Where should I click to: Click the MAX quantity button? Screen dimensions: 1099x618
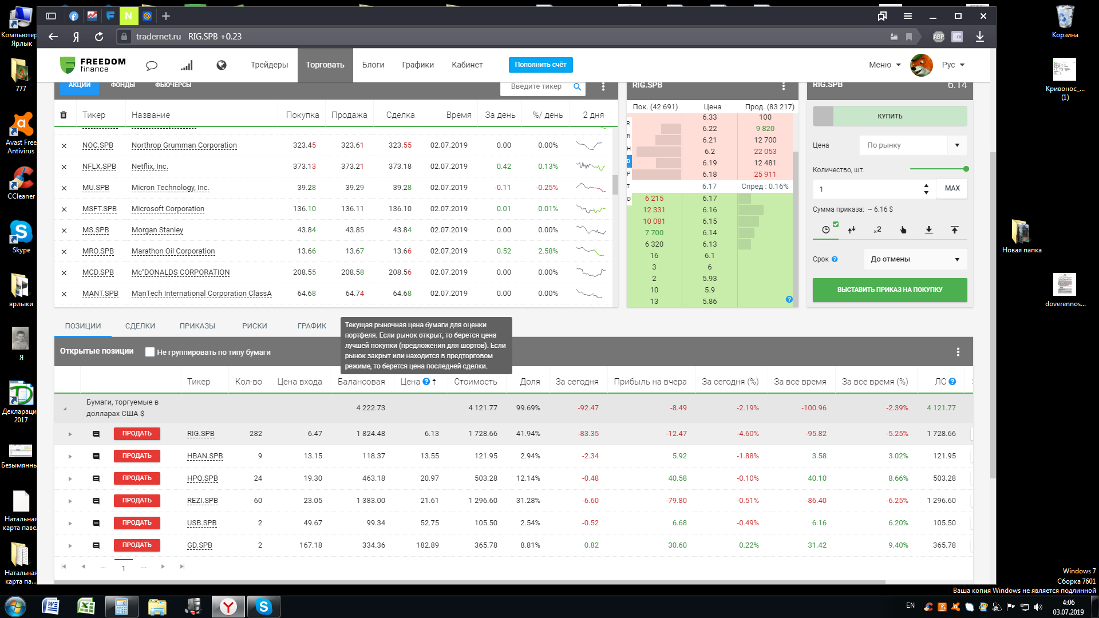click(x=952, y=189)
